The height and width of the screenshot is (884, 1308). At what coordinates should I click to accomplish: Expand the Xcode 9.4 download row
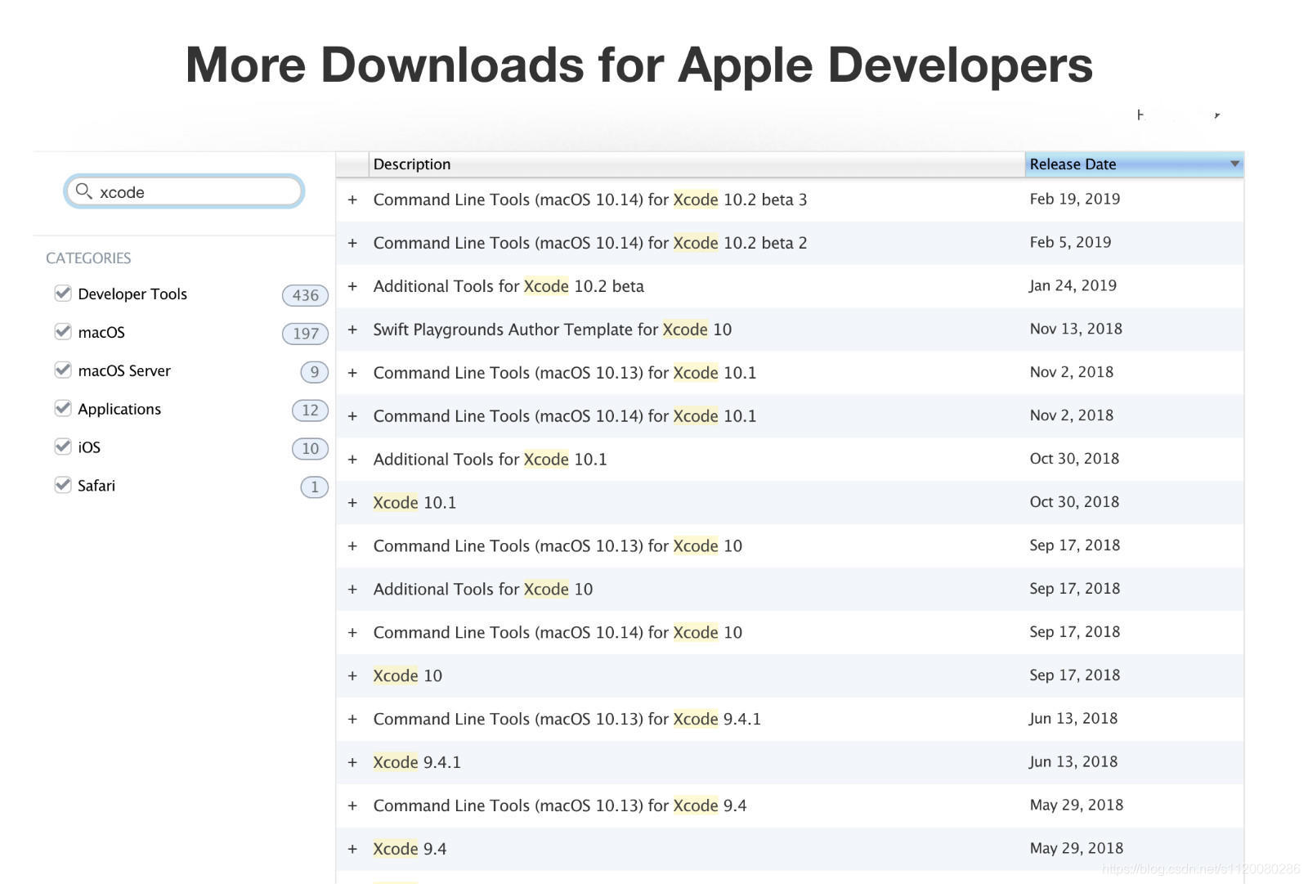pyautogui.click(x=352, y=850)
